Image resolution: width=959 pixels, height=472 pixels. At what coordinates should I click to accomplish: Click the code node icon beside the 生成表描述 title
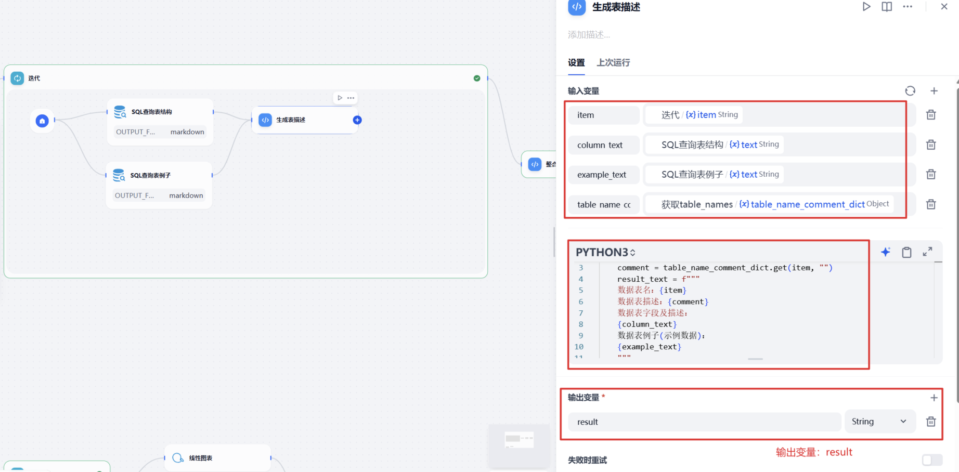[x=577, y=7]
